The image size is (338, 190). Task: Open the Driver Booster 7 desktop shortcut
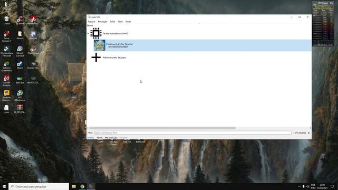(x=6, y=36)
